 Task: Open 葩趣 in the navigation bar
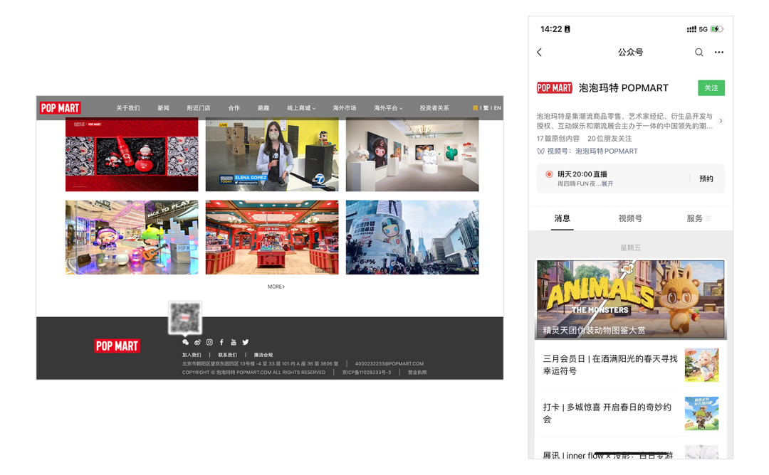click(x=263, y=108)
